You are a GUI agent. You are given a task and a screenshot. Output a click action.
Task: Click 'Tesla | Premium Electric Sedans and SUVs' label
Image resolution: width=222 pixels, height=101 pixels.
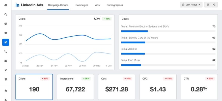(145, 27)
